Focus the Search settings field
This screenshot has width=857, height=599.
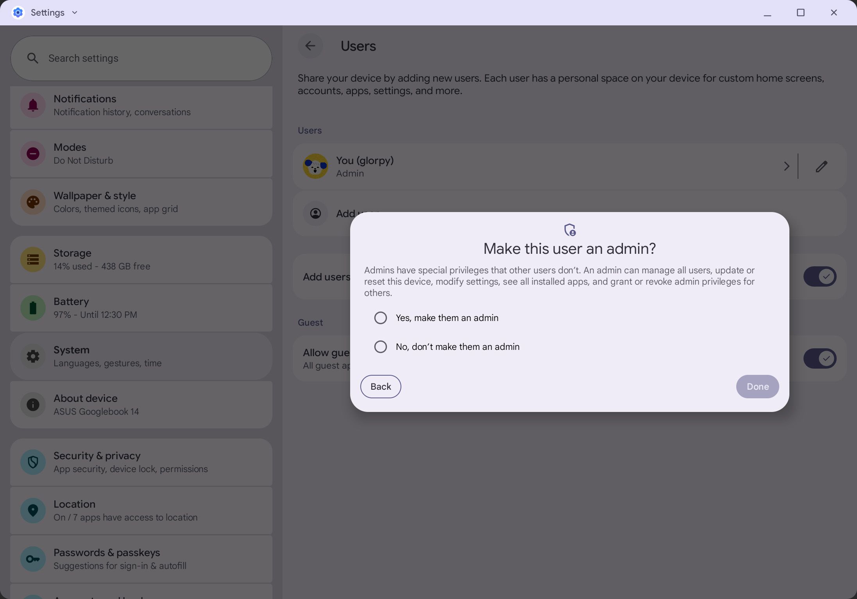pyautogui.click(x=141, y=59)
